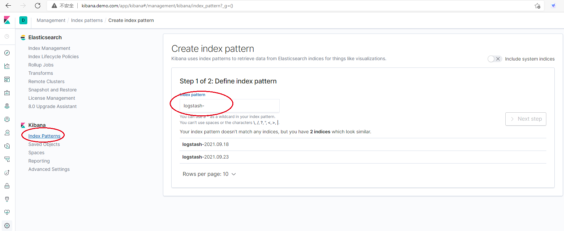Viewport: 564px width, 231px height.
Task: Go back with browser back arrow
Action: click(x=8, y=6)
